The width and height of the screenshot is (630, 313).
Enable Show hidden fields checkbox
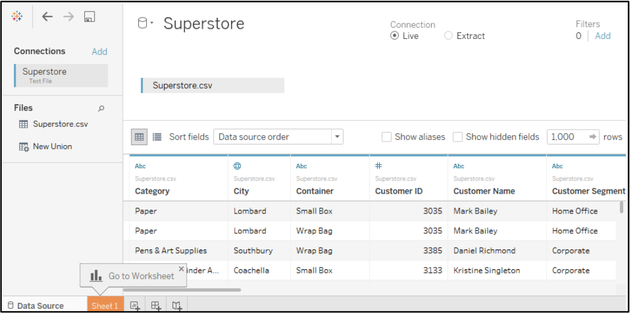(458, 137)
